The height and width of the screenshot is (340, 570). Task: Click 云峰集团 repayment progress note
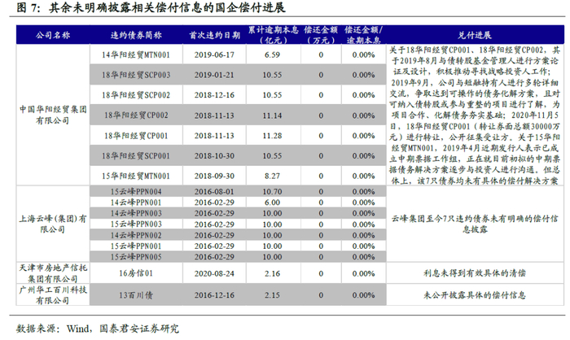(475, 224)
